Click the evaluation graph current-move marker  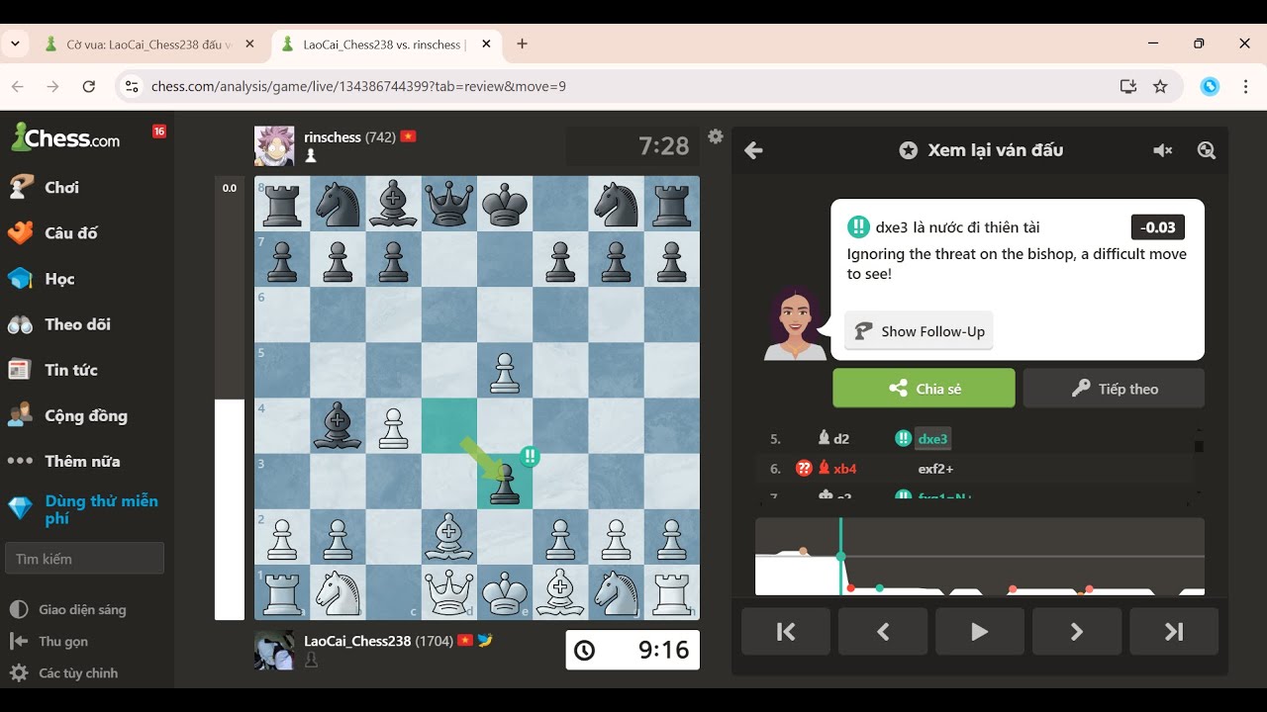(x=841, y=557)
